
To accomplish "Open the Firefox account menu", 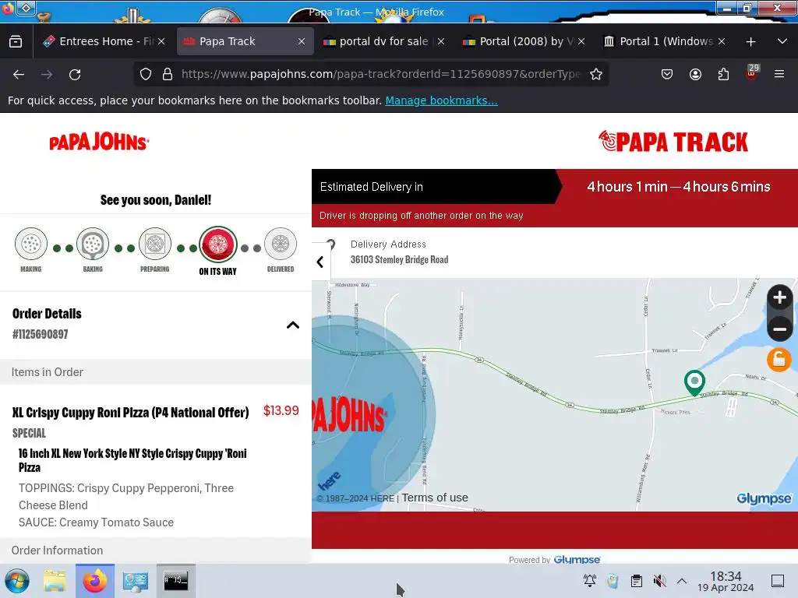I will [695, 74].
